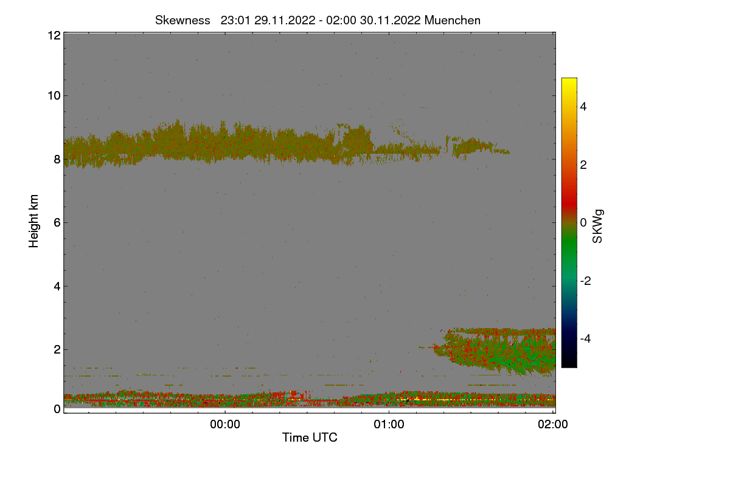
Task: Click the height axis tick label 4
Action: pyautogui.click(x=57, y=286)
